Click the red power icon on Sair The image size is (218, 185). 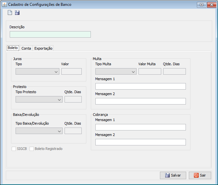point(196,175)
